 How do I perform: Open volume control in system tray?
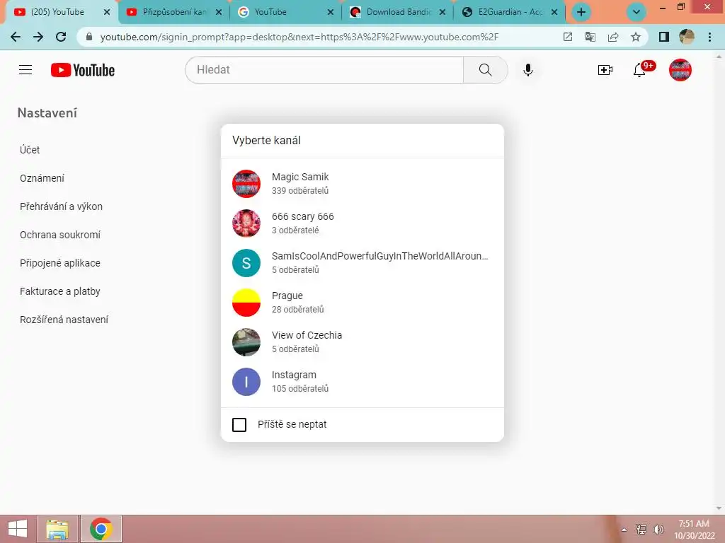(x=658, y=530)
